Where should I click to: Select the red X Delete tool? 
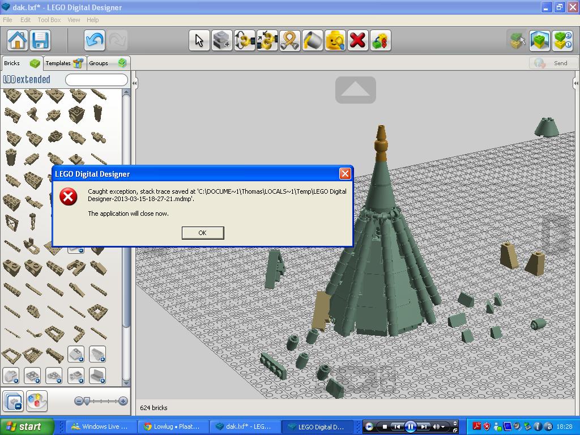[x=358, y=40]
